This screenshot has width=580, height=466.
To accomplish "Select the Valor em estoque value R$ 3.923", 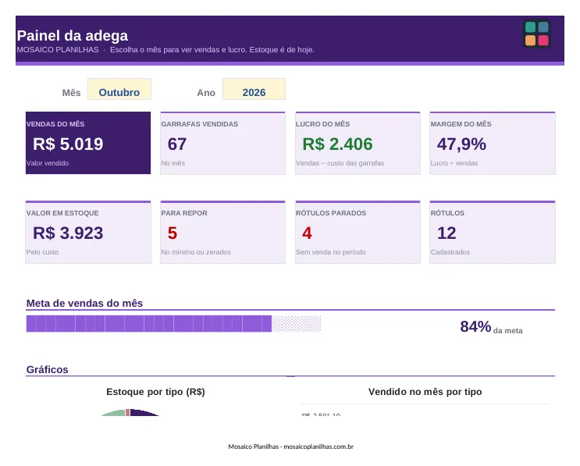I will pos(68,233).
